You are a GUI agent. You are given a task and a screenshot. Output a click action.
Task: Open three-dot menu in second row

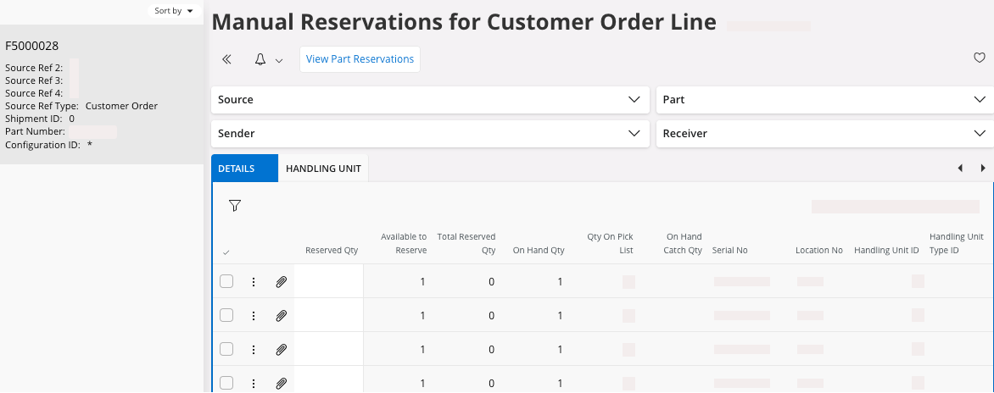(x=254, y=315)
